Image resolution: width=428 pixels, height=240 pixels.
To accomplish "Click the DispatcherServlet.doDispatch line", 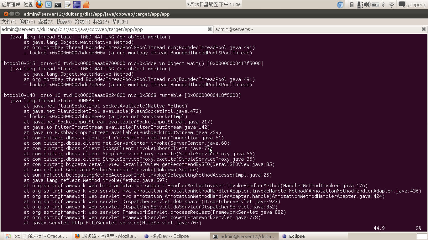I will [152, 202].
